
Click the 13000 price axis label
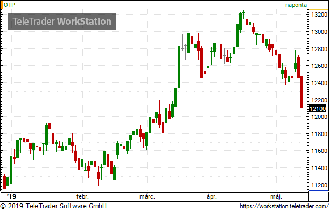tap(319, 32)
